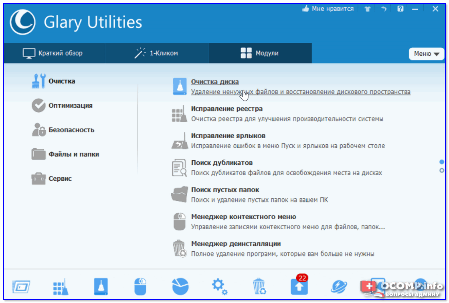The image size is (449, 303).
Task: Click the planet browser icon in bottom toolbar
Action: pos(339,287)
